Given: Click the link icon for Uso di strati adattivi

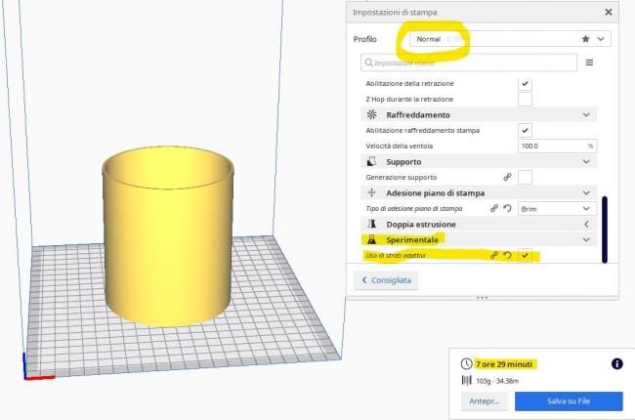Looking at the screenshot, I should (x=494, y=255).
